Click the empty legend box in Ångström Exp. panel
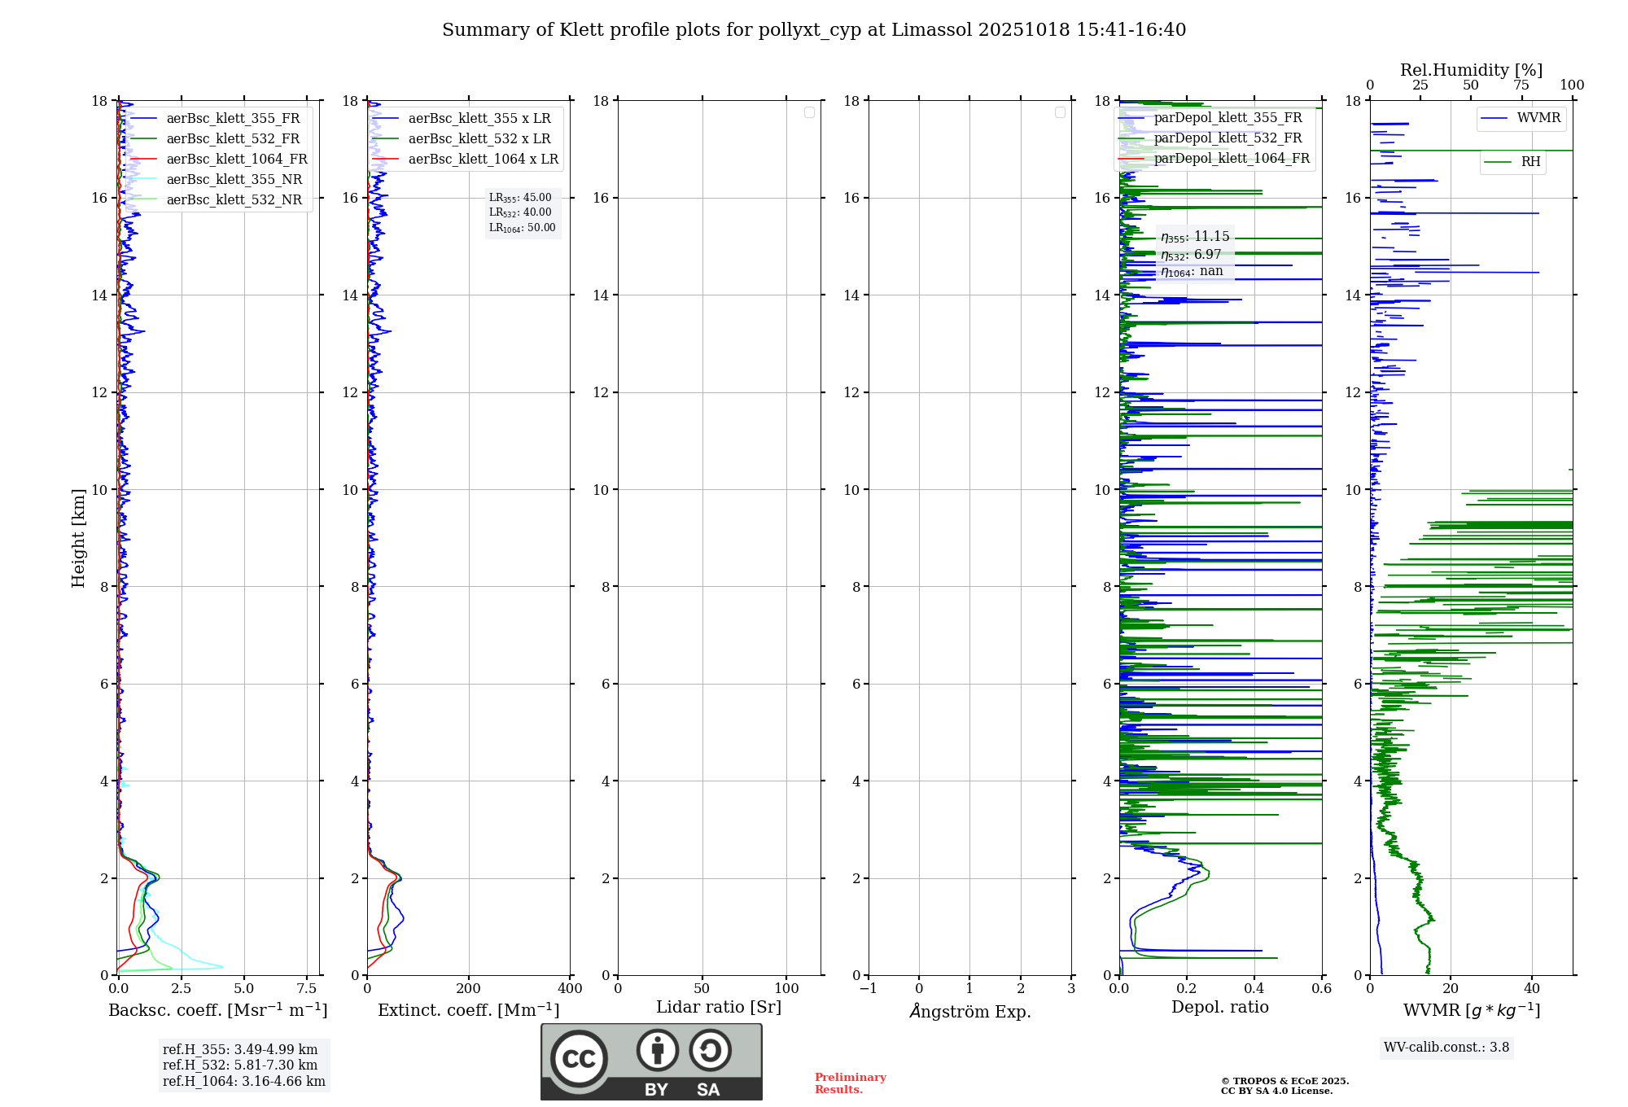1628x1107 pixels. [x=1060, y=112]
